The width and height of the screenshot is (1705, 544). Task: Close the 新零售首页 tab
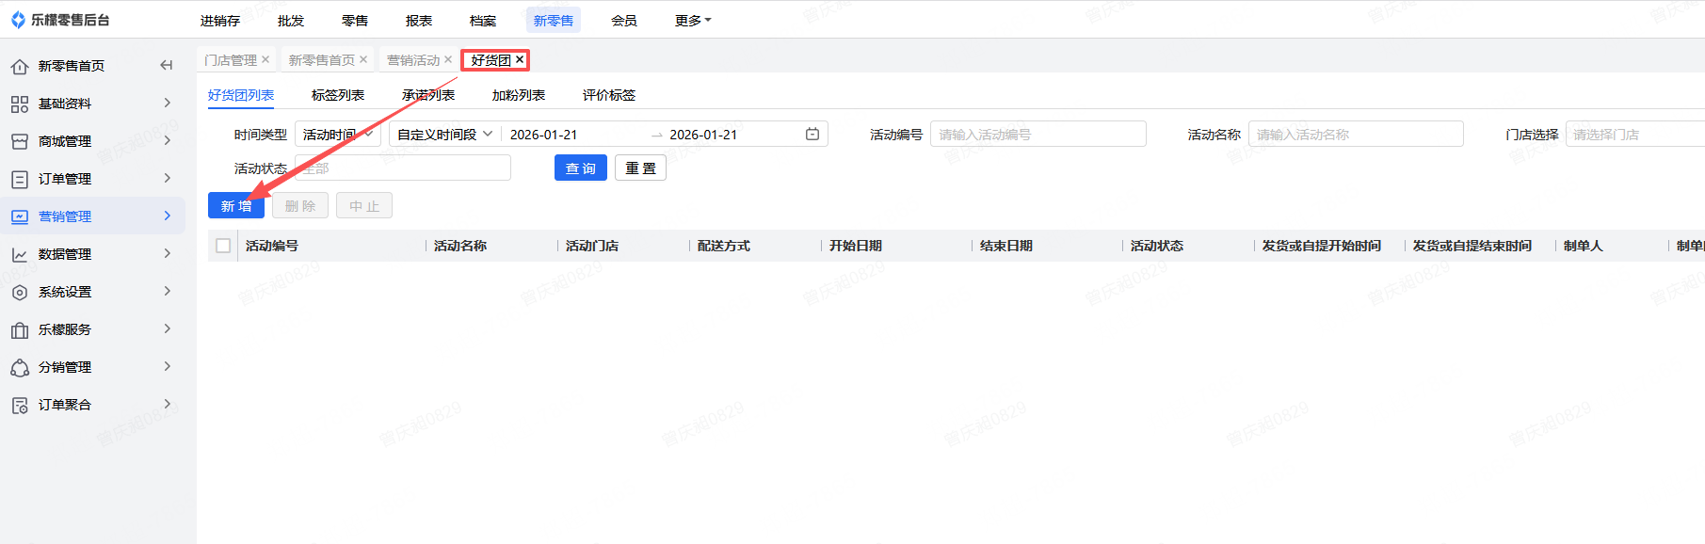[x=363, y=59]
